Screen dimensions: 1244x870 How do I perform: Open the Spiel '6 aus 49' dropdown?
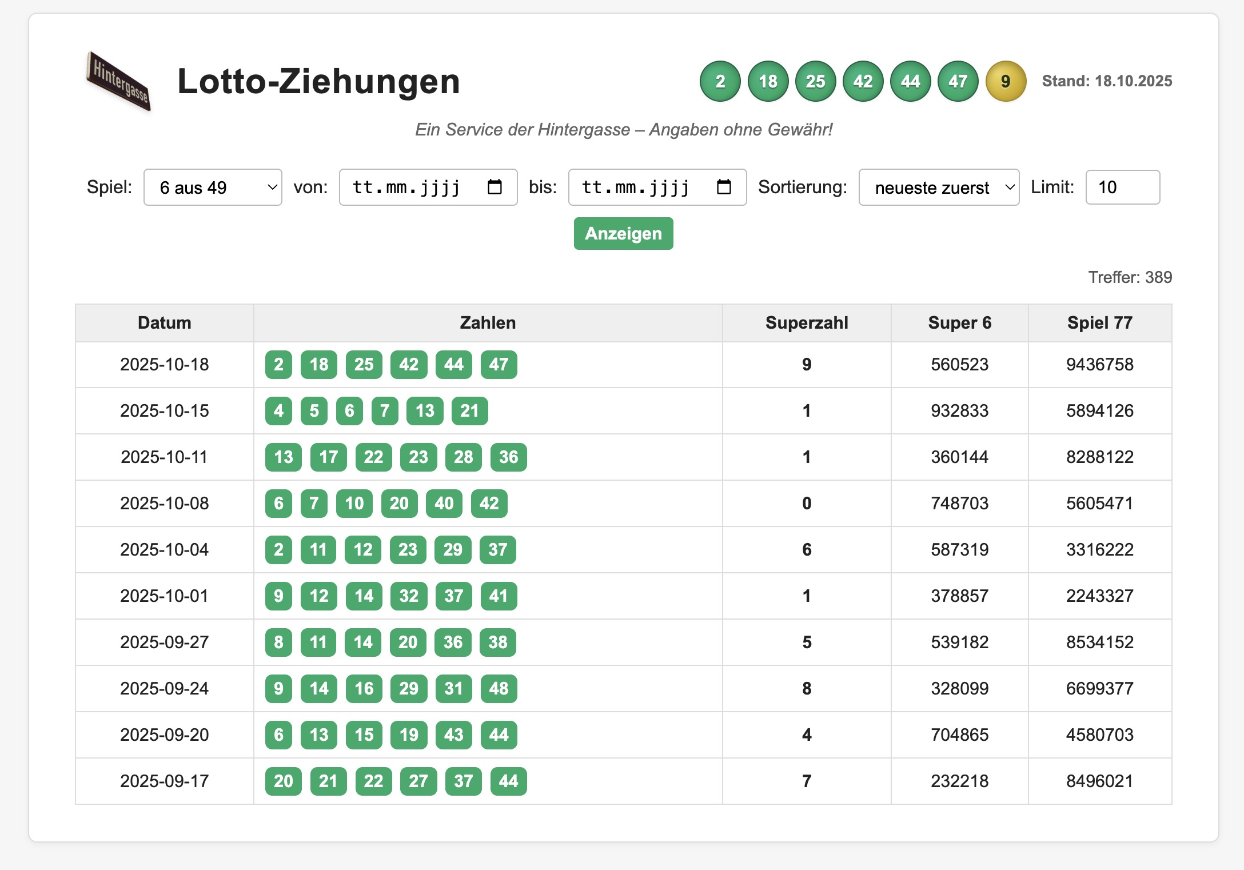point(213,187)
